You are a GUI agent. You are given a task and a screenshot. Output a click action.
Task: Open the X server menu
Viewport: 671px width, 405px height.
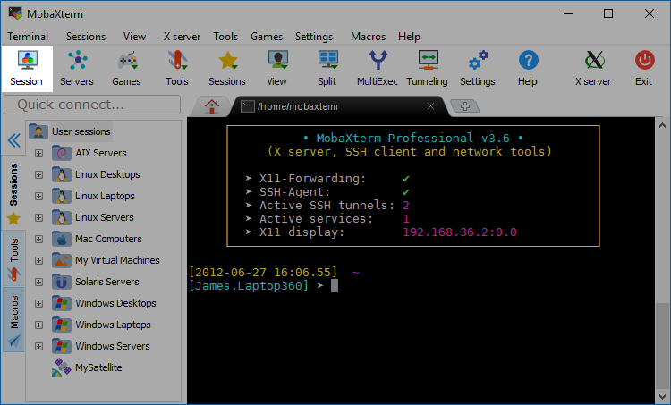(182, 37)
